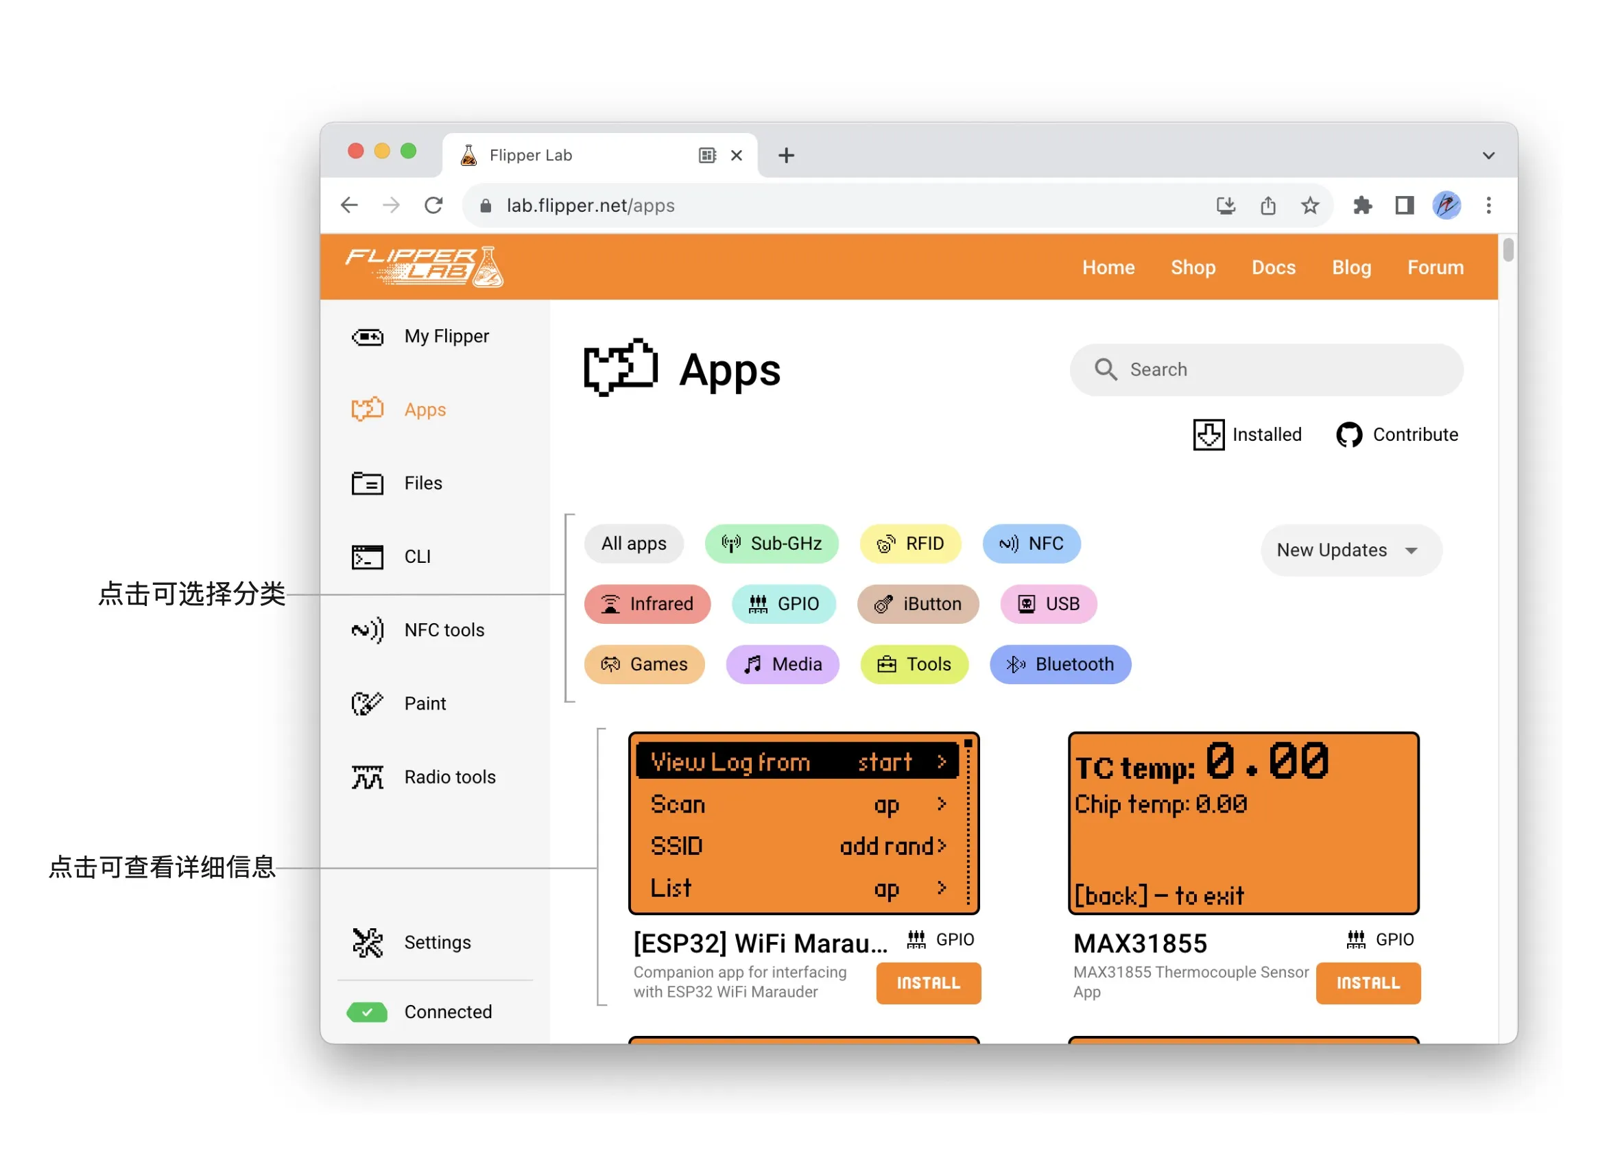This screenshot has width=1620, height=1160.
Task: Open Files in the sidebar
Action: [x=396, y=483]
